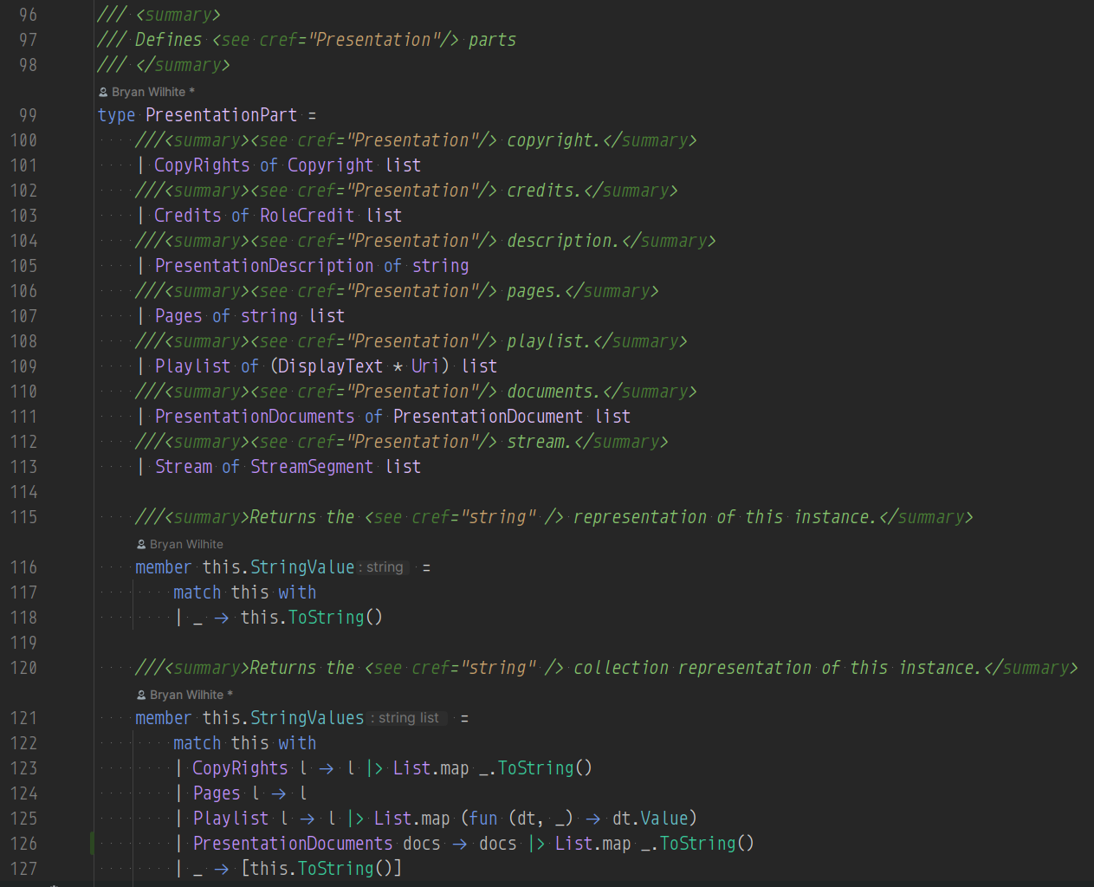Viewport: 1094px width, 887px height.
Task: Click 'Copyright' type in CopyRights case
Action: pos(330,165)
